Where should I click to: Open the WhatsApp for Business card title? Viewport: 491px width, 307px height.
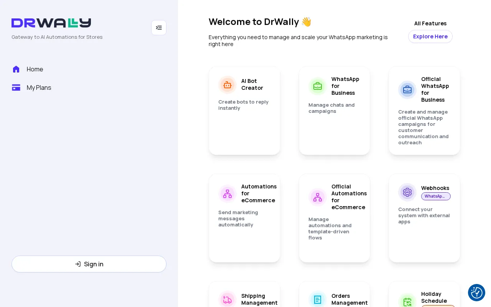(345, 86)
